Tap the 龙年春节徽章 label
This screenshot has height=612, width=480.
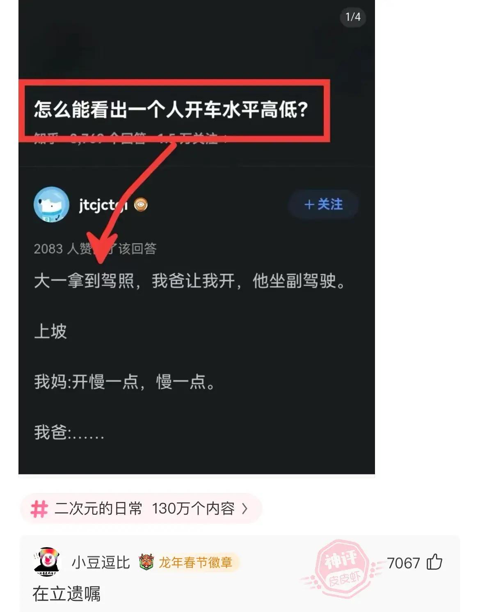coord(196,562)
